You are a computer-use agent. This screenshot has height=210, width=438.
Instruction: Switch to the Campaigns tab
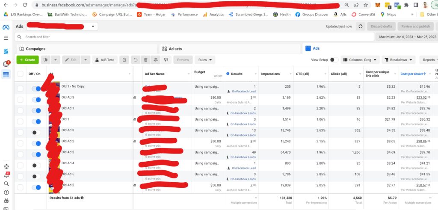click(x=86, y=49)
